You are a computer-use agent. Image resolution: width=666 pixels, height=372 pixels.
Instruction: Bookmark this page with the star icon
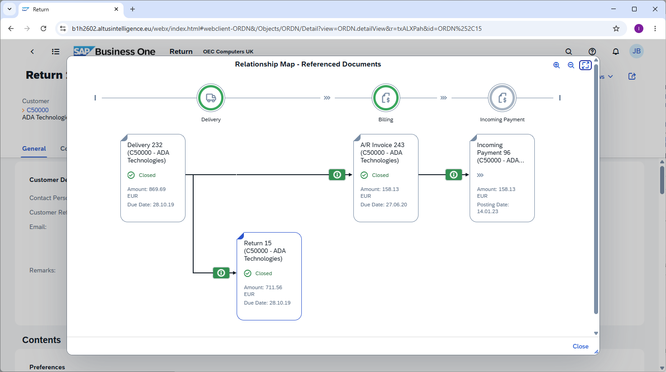(x=616, y=29)
